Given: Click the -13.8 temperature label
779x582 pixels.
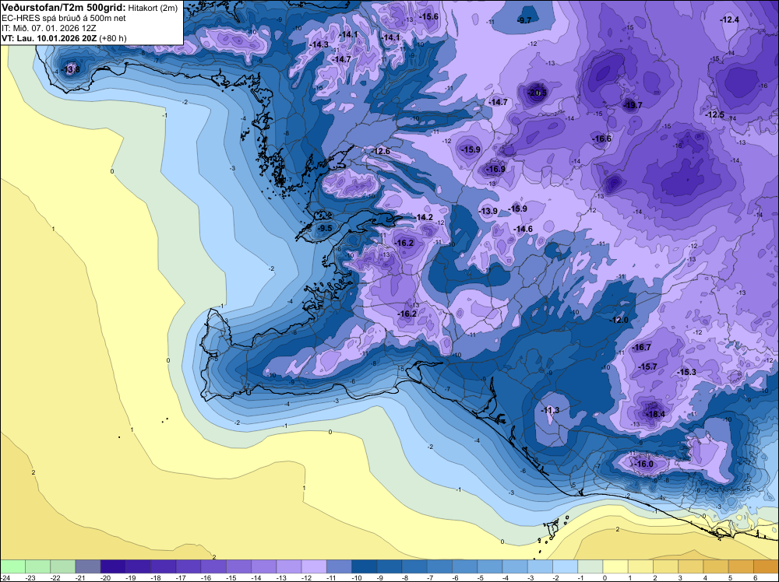Looking at the screenshot, I should click(71, 69).
